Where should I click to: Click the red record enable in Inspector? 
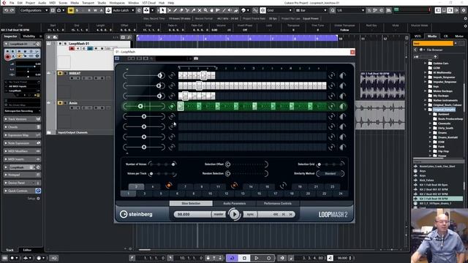(8, 57)
